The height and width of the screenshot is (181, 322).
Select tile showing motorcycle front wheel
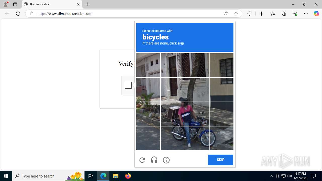197,138
